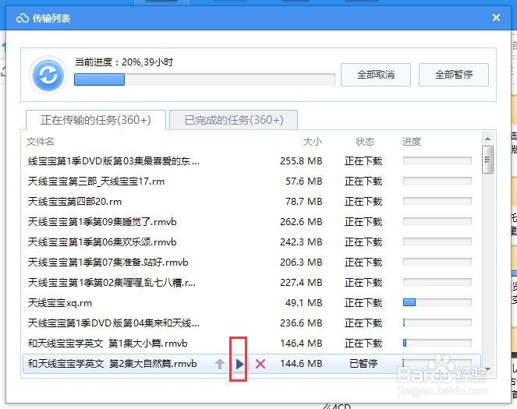Screen dimensions: 517x409
Task: Click the circular sync icon
Action: click(48, 76)
